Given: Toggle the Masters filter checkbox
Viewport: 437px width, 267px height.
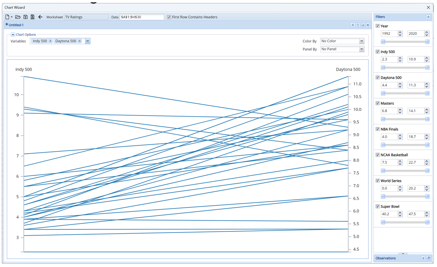Looking at the screenshot, I should pos(377,103).
